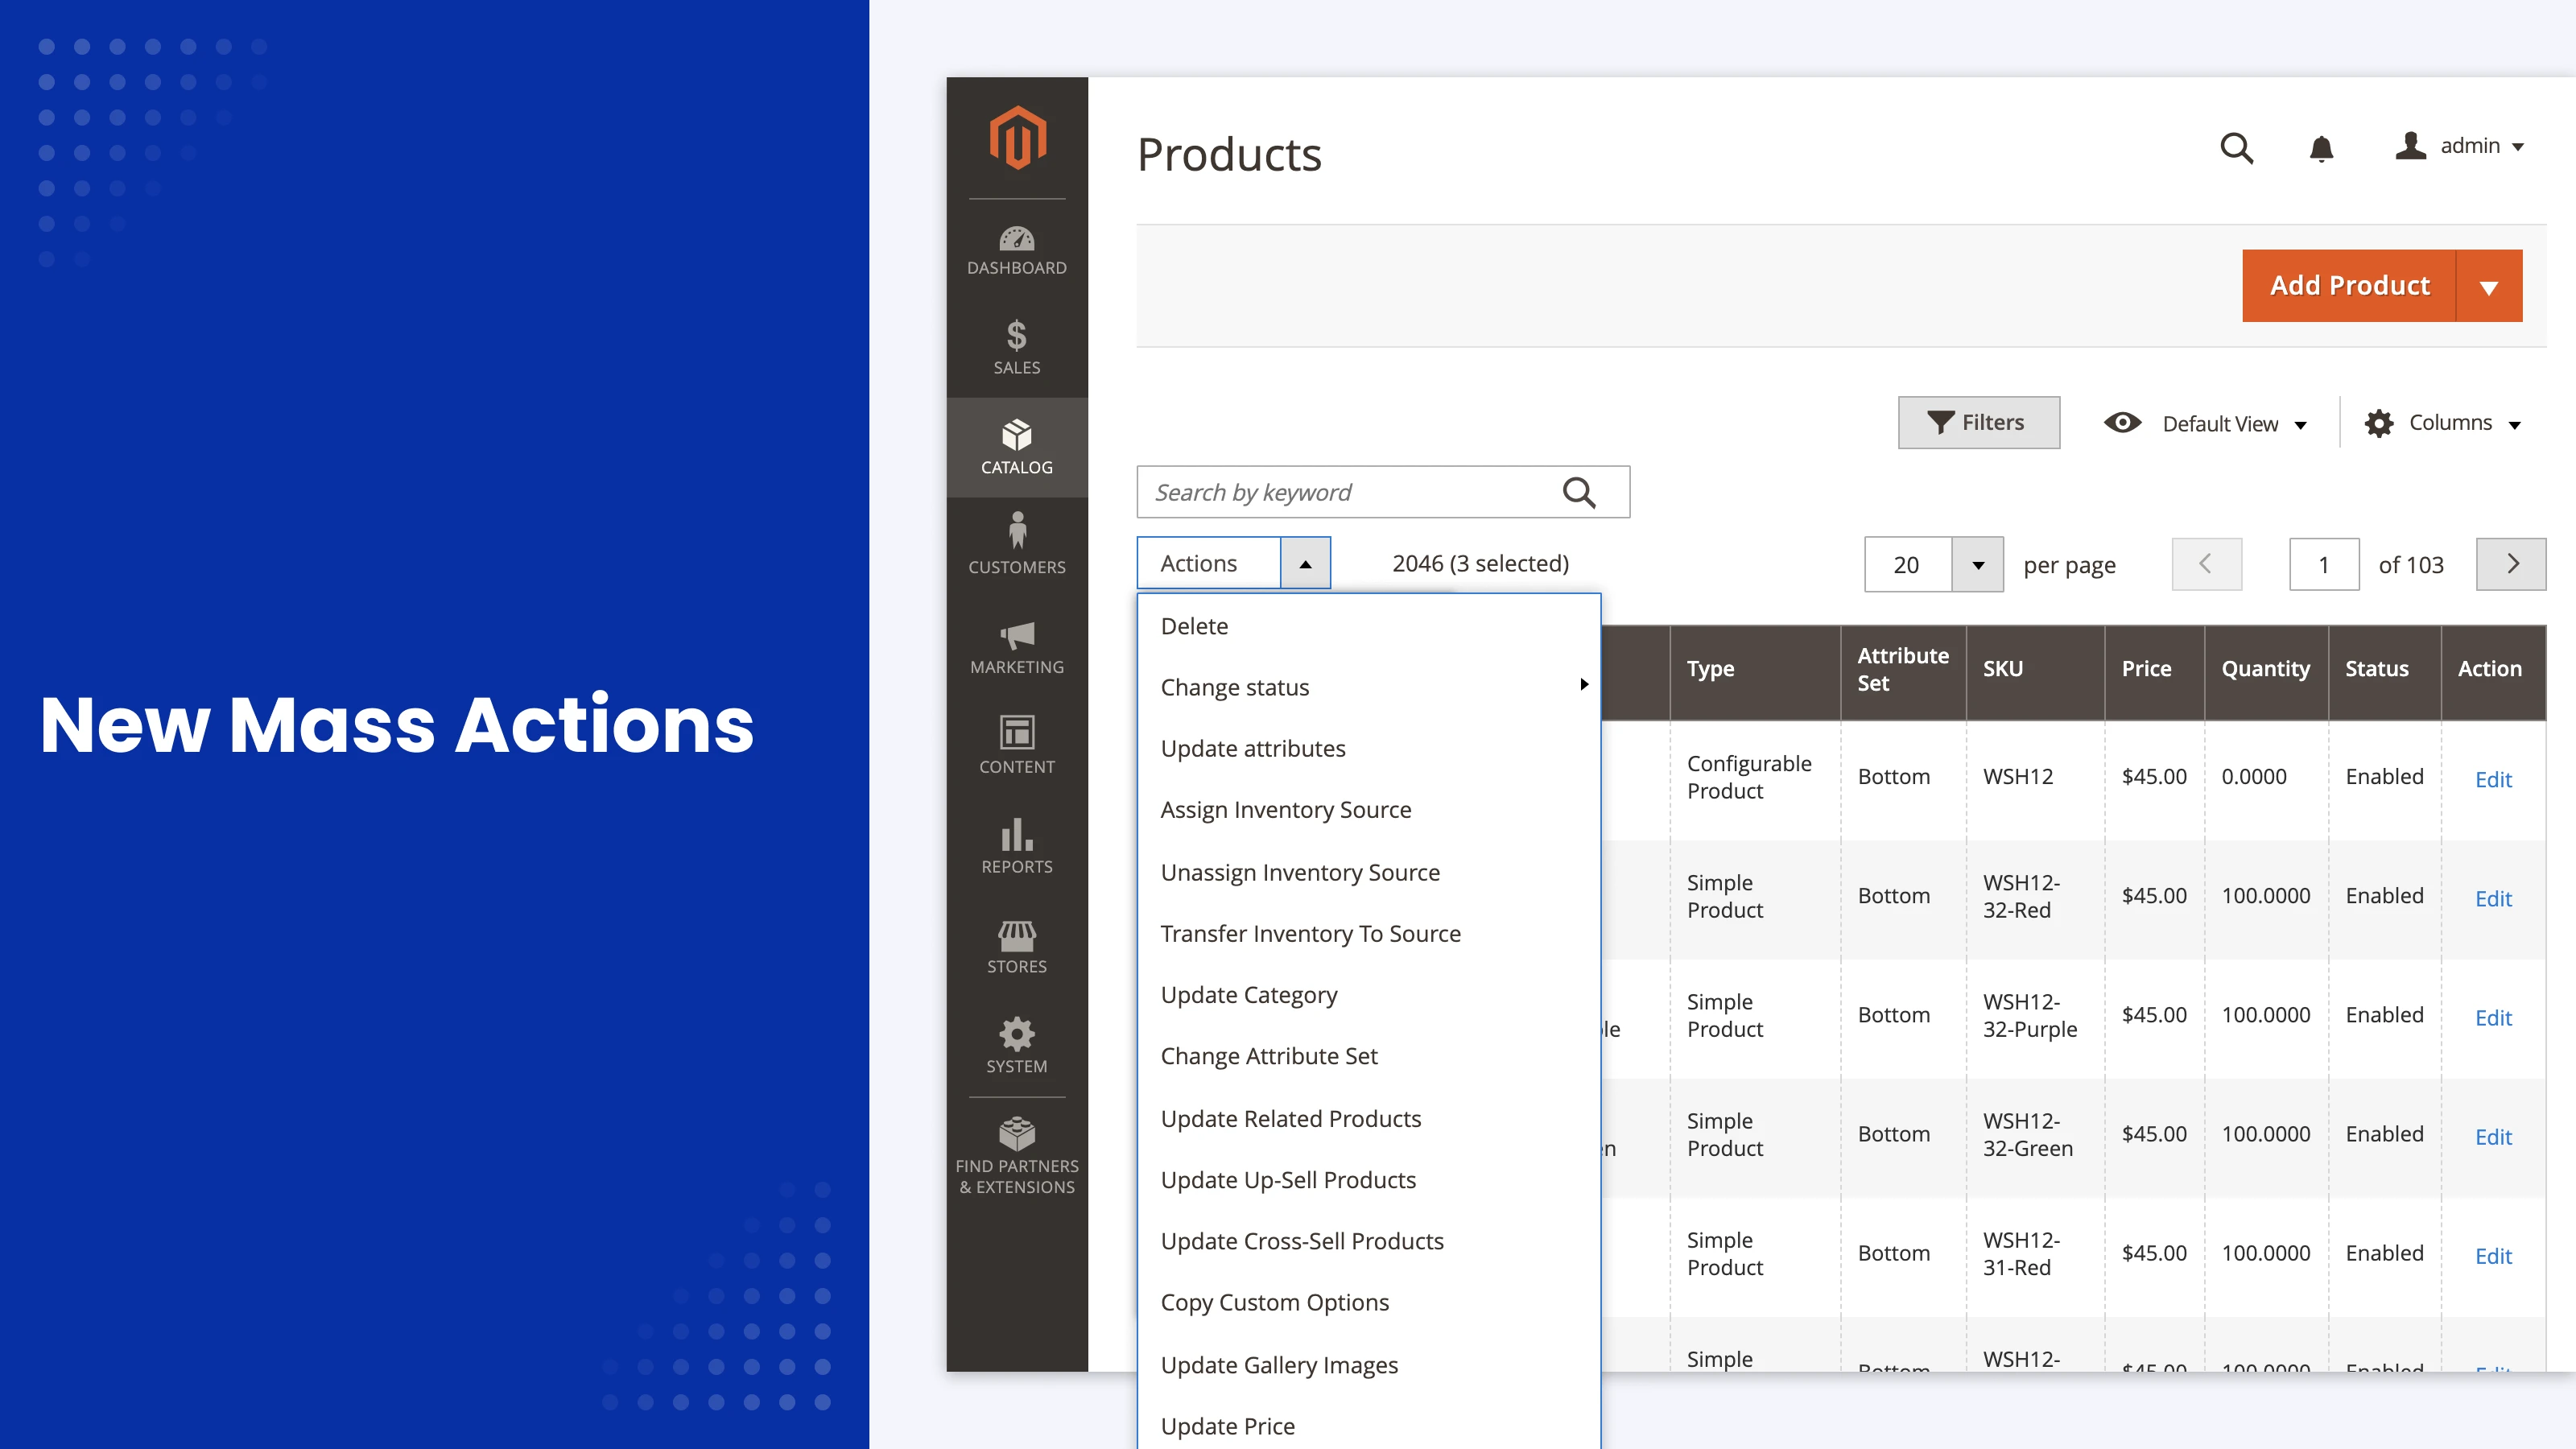The image size is (2576, 1449).
Task: Open the Dashboard from sidebar
Action: click(x=1016, y=250)
